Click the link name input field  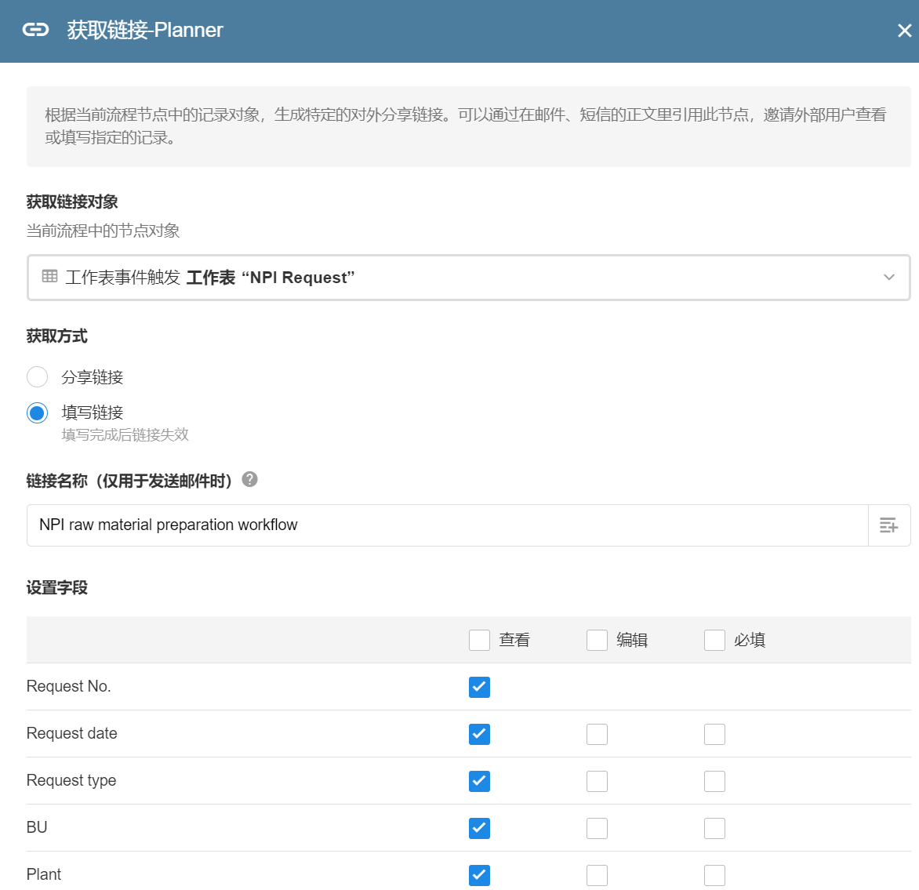tap(447, 525)
